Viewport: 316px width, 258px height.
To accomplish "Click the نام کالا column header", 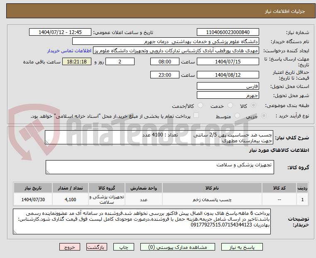I will tap(212, 188).
